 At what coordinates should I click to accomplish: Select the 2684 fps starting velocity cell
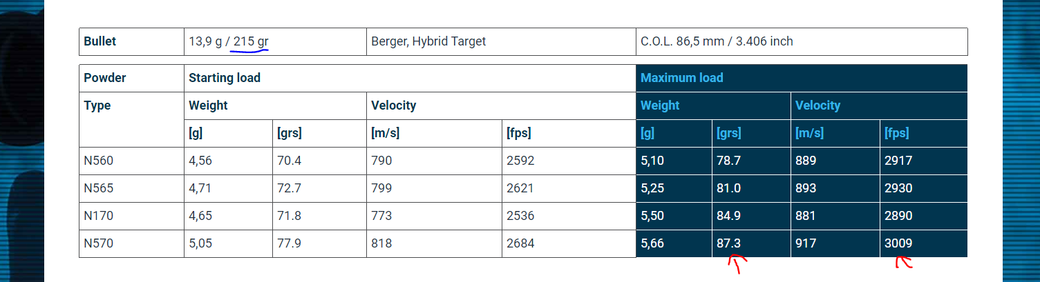[520, 243]
